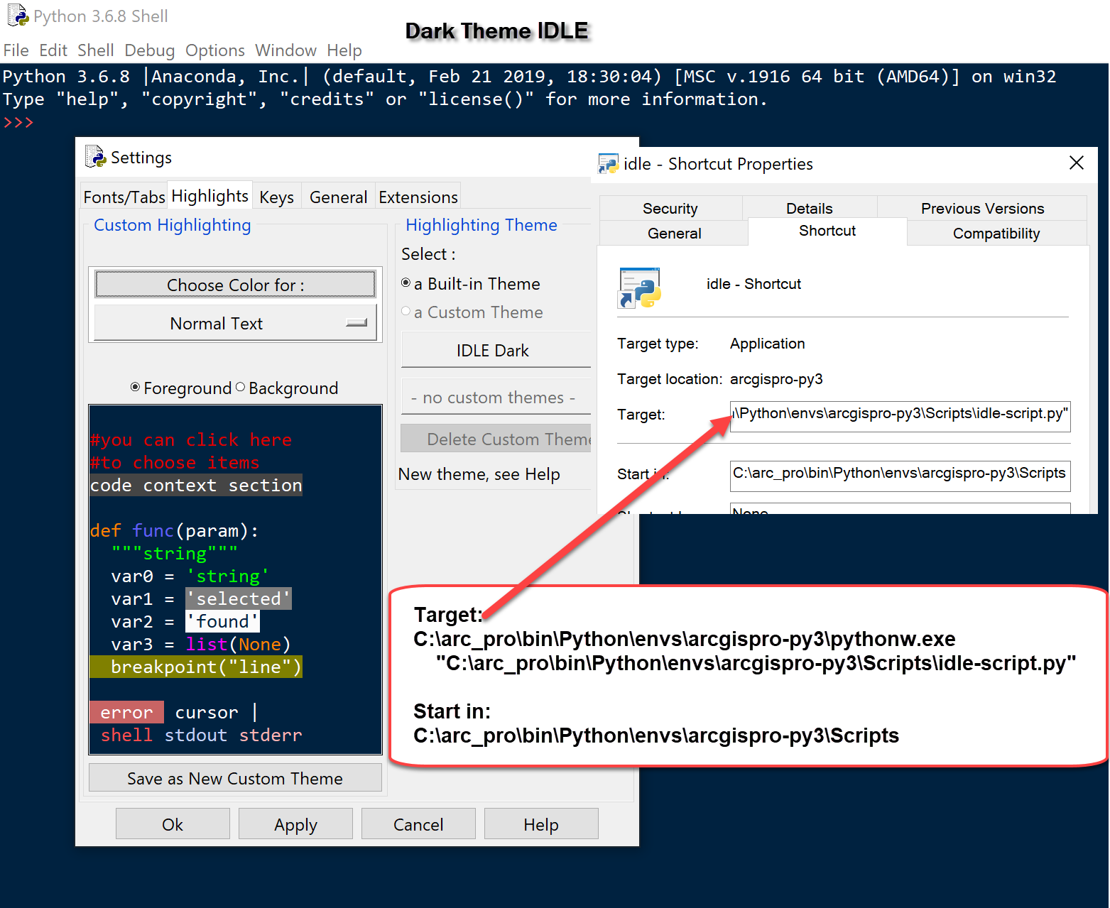Image resolution: width=1110 pixels, height=908 pixels.
Task: Click the '#you can click here' comment sample
Action: coord(191,439)
